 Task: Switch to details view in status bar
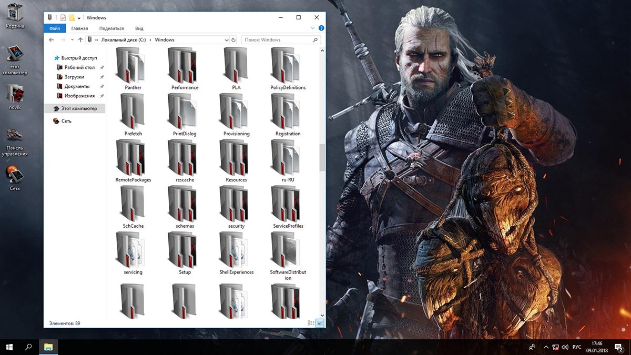click(311, 323)
